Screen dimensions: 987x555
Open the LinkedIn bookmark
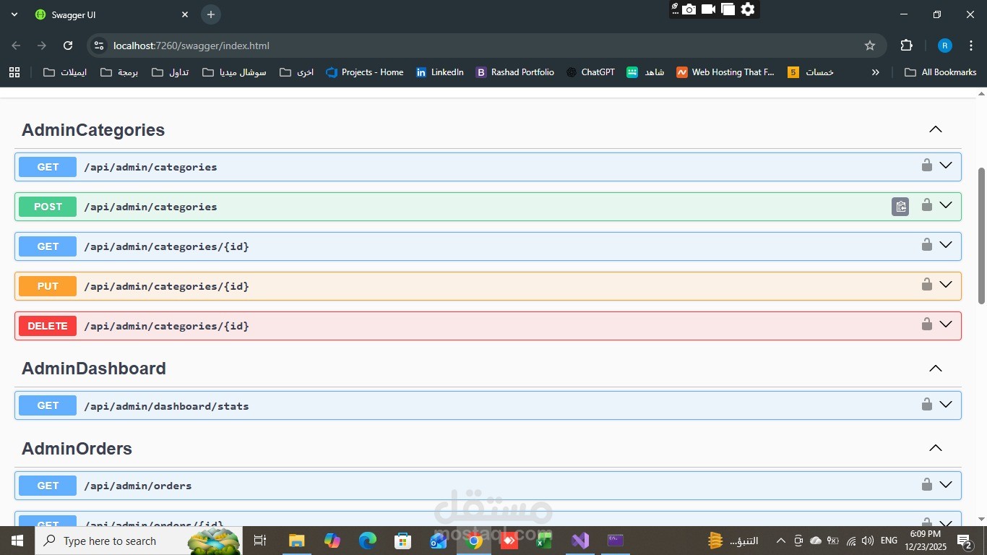pos(440,72)
